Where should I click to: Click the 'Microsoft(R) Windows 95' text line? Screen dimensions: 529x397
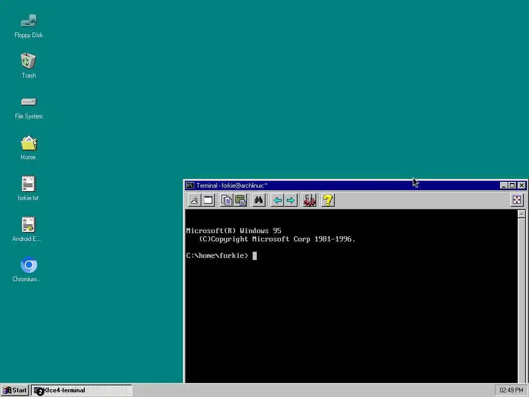click(x=234, y=231)
